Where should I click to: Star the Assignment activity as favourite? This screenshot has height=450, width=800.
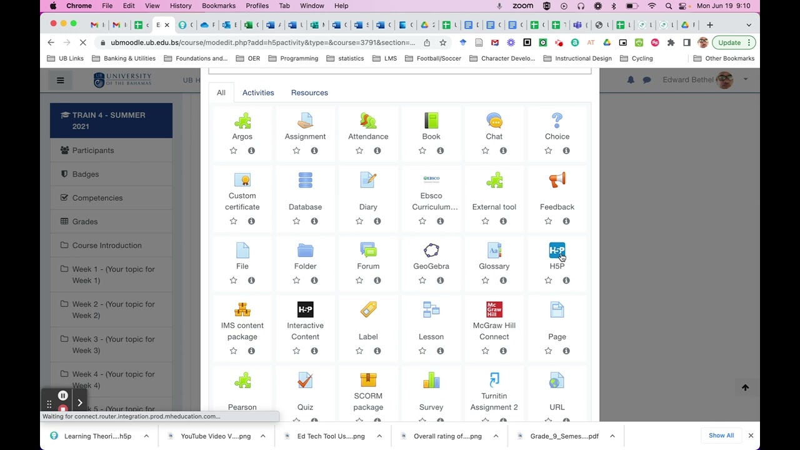(x=296, y=151)
